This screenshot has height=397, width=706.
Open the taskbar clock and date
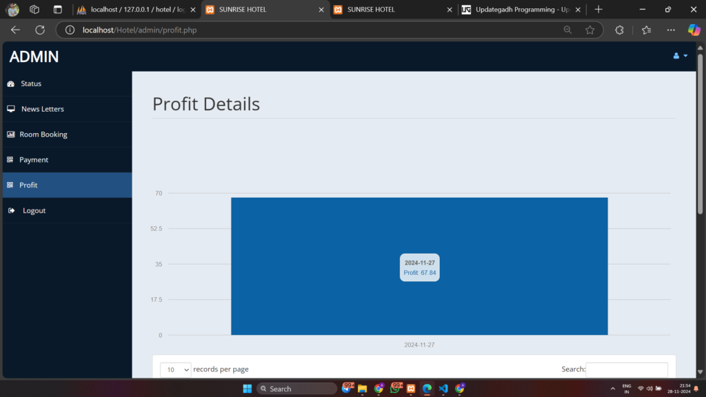click(678, 389)
